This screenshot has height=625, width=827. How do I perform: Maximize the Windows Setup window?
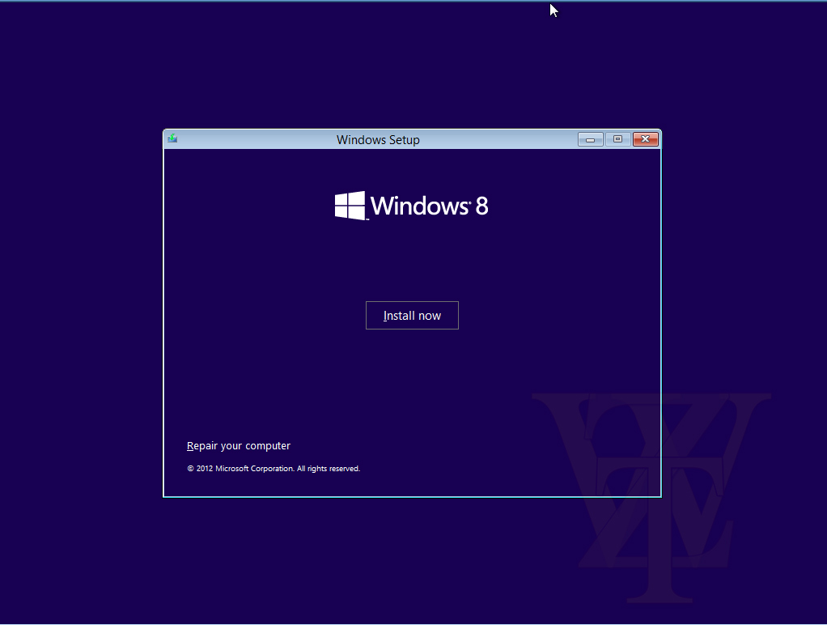(617, 139)
